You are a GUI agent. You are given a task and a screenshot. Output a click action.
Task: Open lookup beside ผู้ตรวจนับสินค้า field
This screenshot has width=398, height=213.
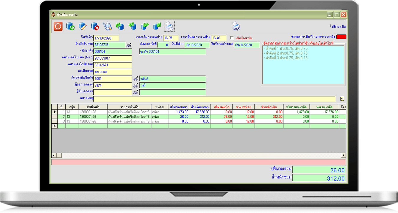136,79
